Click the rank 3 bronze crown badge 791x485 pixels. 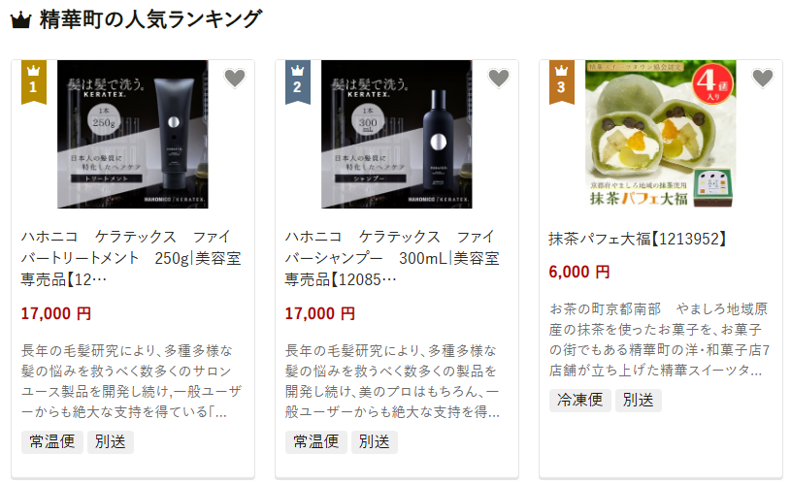[x=562, y=82]
